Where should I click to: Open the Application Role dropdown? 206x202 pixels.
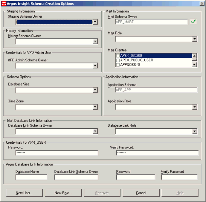(x=195, y=107)
